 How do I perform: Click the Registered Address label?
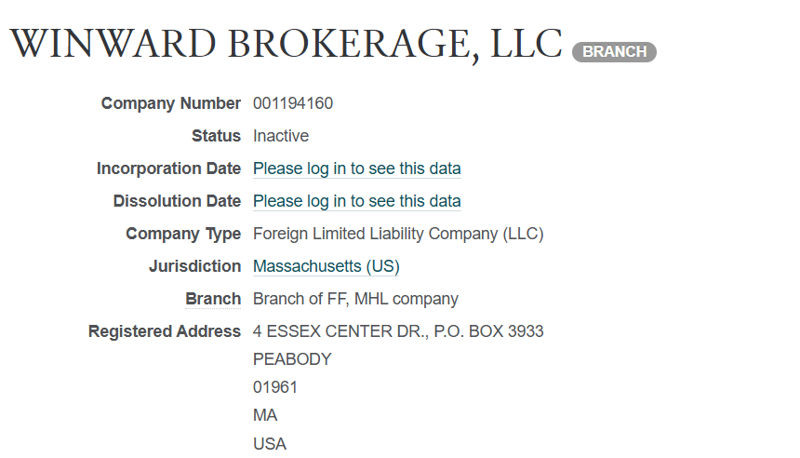coord(165,331)
